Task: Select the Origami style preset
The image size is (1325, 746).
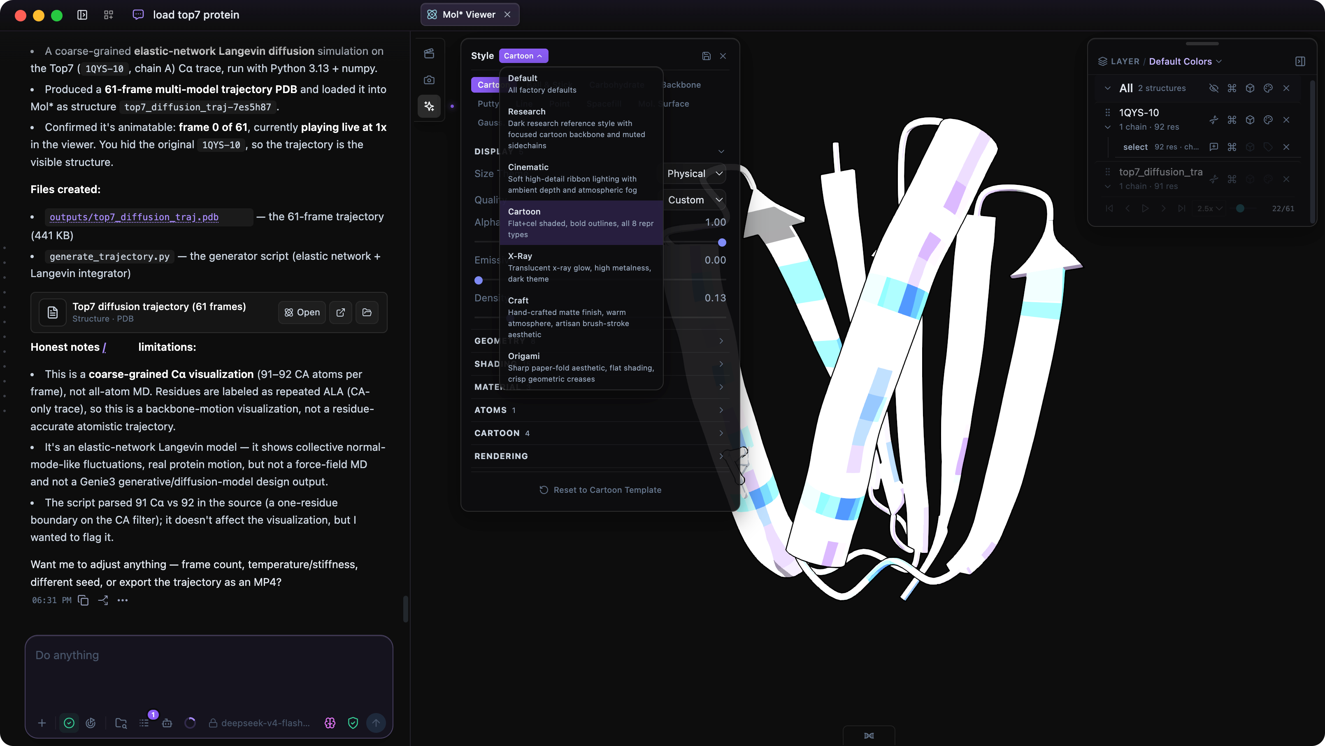Action: [581, 367]
